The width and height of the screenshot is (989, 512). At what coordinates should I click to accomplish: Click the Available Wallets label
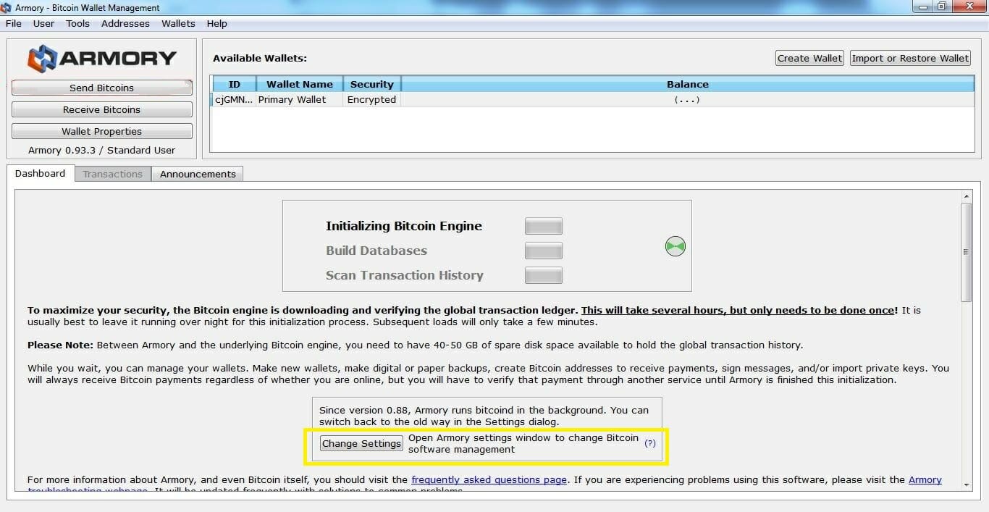pyautogui.click(x=260, y=58)
